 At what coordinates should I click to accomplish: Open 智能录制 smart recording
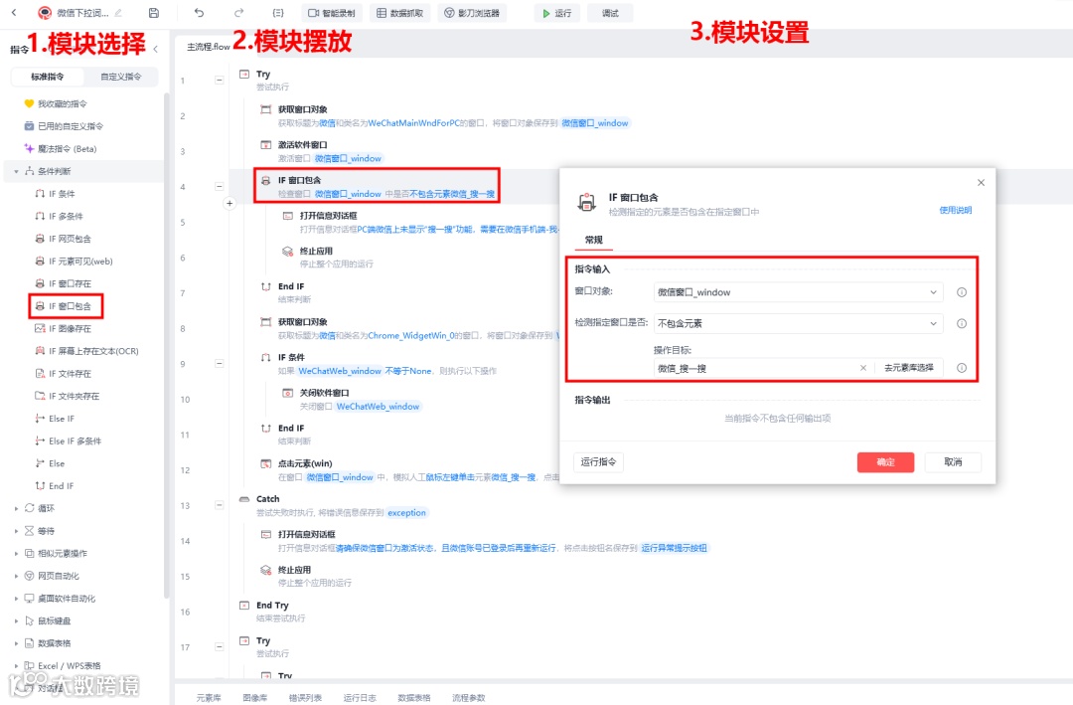coord(332,13)
